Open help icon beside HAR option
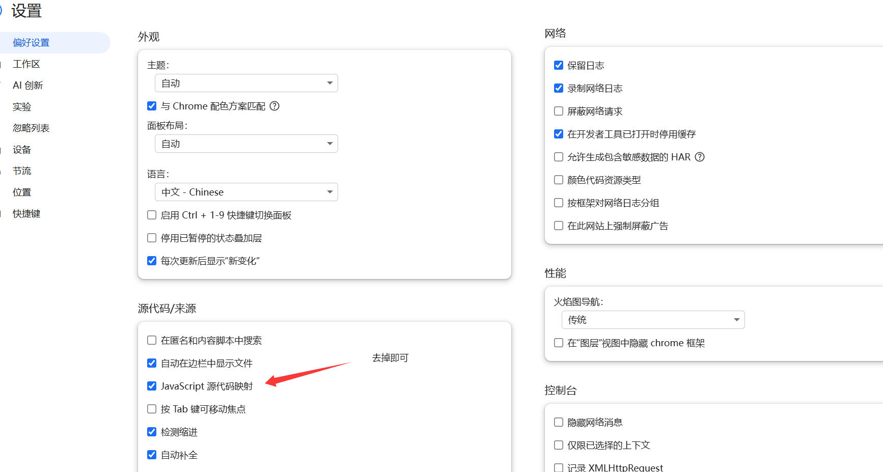883x472 pixels. tap(700, 157)
